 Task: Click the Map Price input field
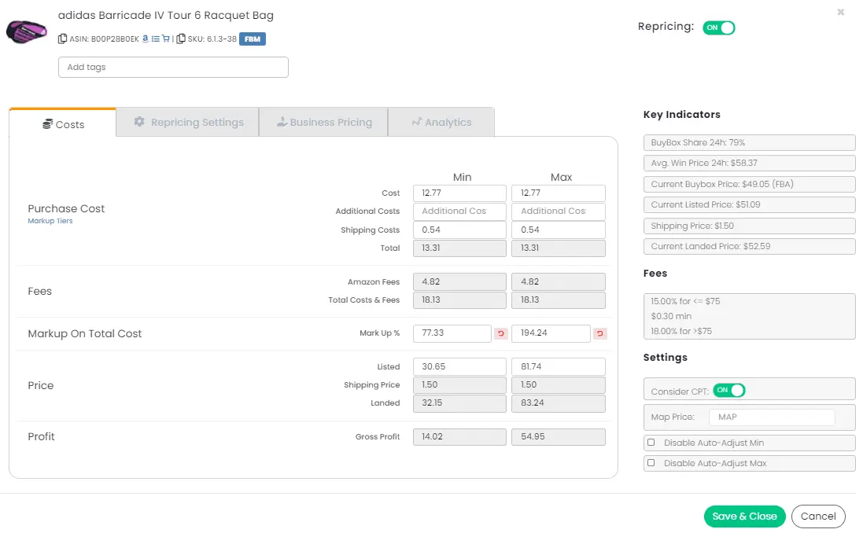pyautogui.click(x=772, y=417)
